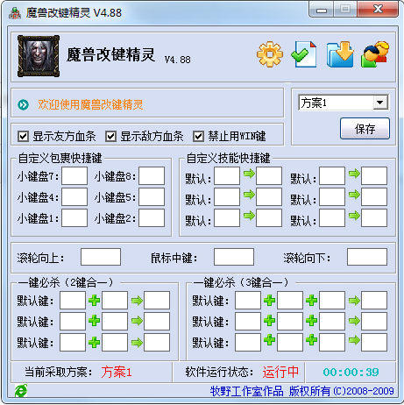The height and width of the screenshot is (405, 404).
Task: Click the 滚轮向下 input box
Action: 367,257
